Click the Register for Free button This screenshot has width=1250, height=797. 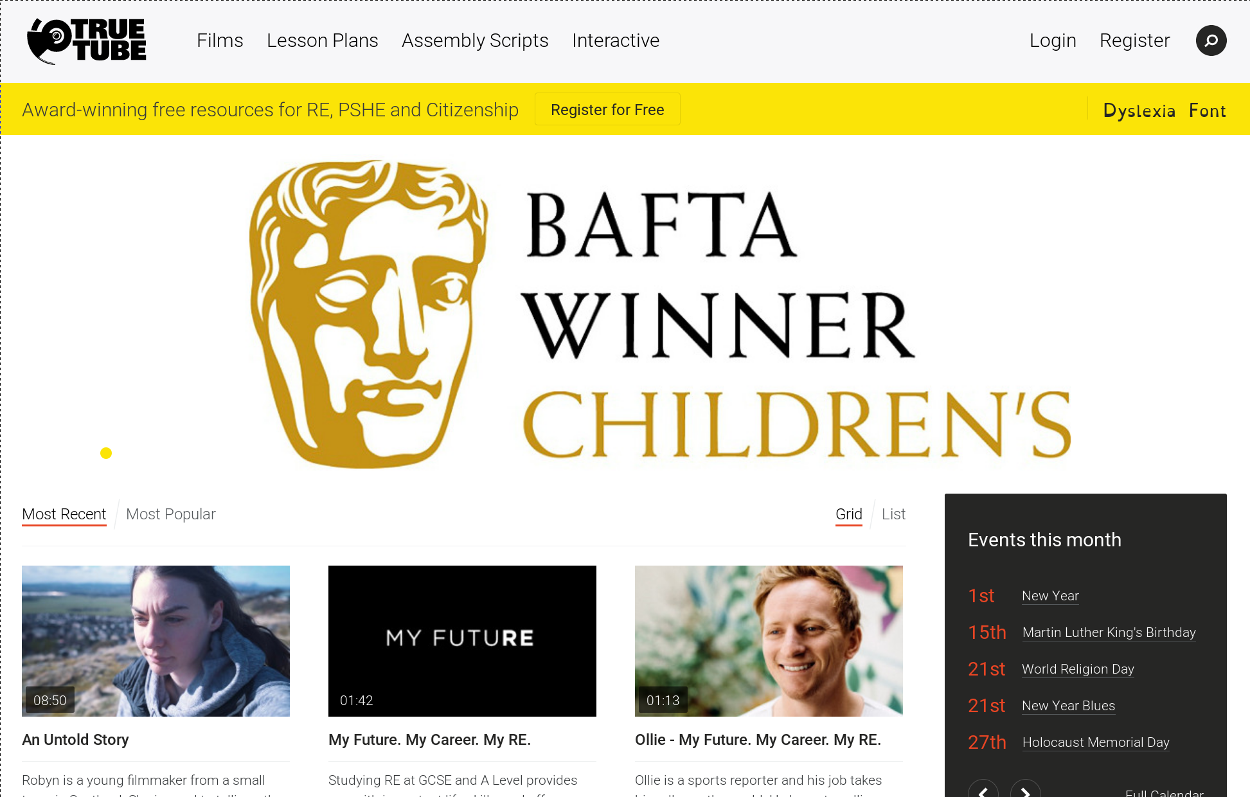coord(607,109)
